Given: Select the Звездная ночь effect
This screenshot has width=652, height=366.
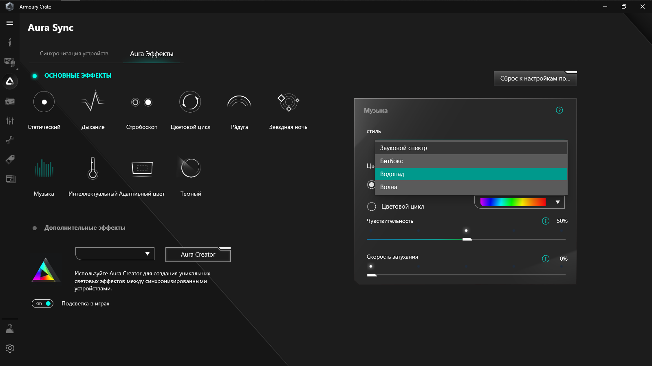Looking at the screenshot, I should (x=289, y=102).
